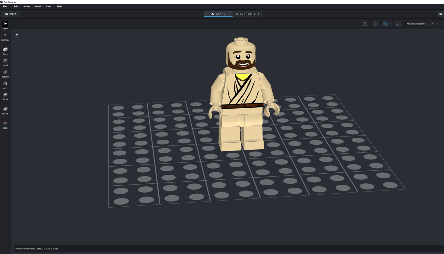Open the Model menu
The height and width of the screenshot is (254, 444).
(x=37, y=6)
